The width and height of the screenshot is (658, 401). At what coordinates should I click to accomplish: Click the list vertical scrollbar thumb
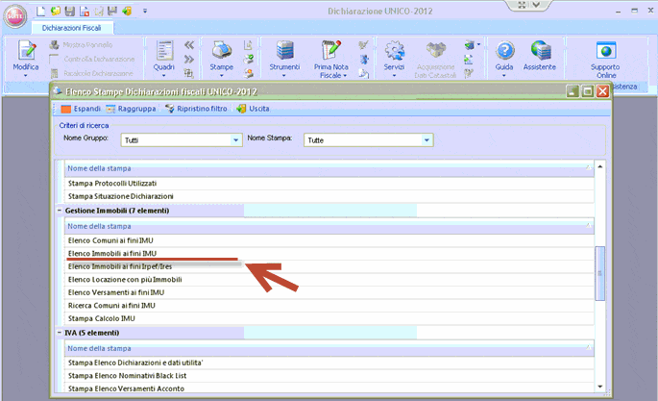(x=600, y=273)
